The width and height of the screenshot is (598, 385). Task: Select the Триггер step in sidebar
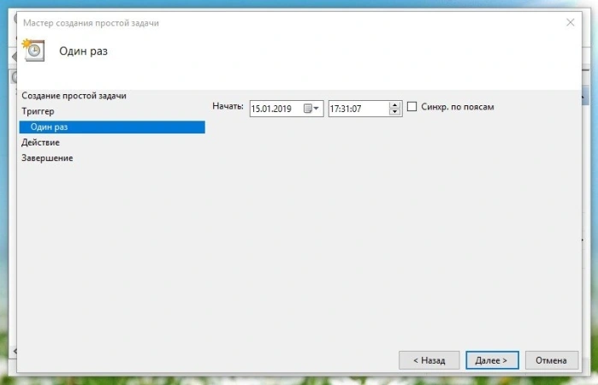point(38,111)
